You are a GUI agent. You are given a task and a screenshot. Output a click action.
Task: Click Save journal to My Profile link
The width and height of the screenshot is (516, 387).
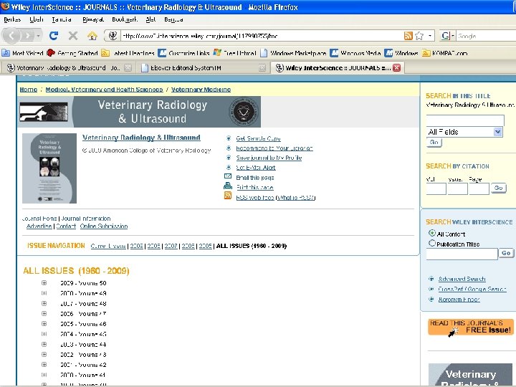269,158
